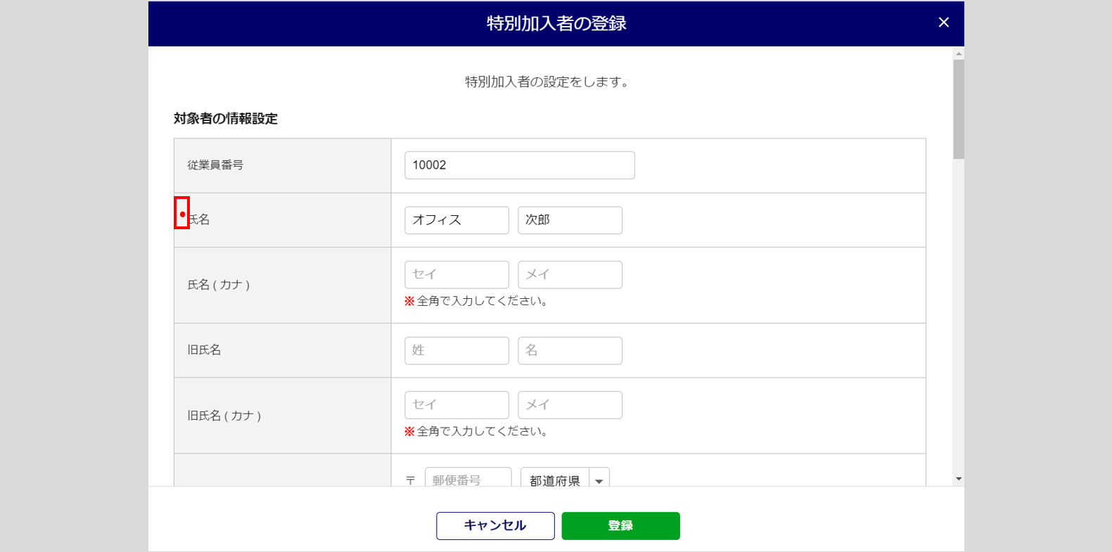Focus the セイ field in 氏名(カナ)
The image size is (1112, 552).
click(x=456, y=274)
